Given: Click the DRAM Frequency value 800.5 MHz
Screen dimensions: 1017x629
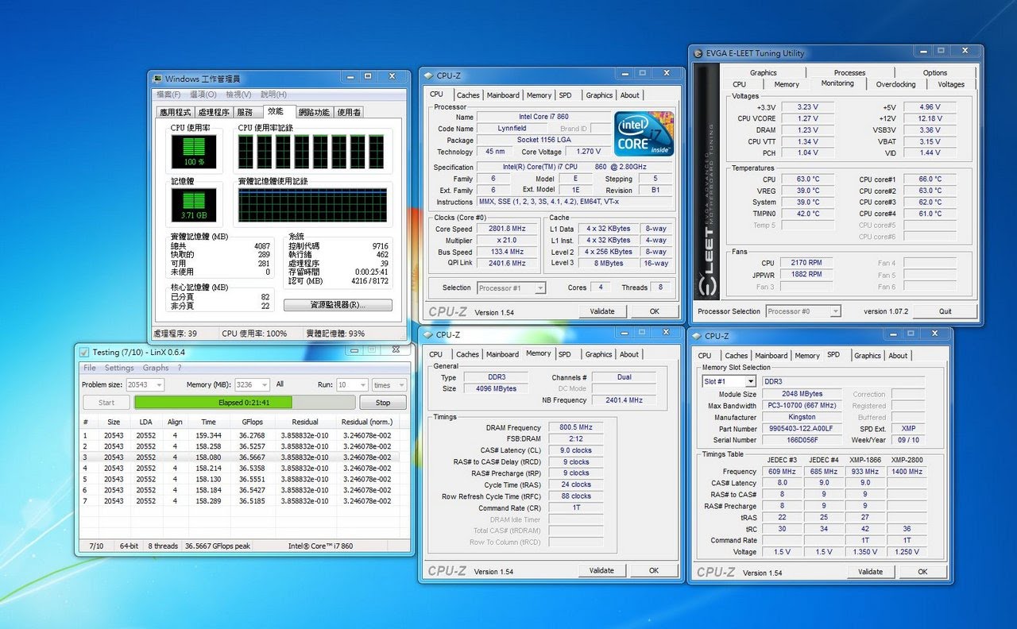Looking at the screenshot, I should (576, 427).
